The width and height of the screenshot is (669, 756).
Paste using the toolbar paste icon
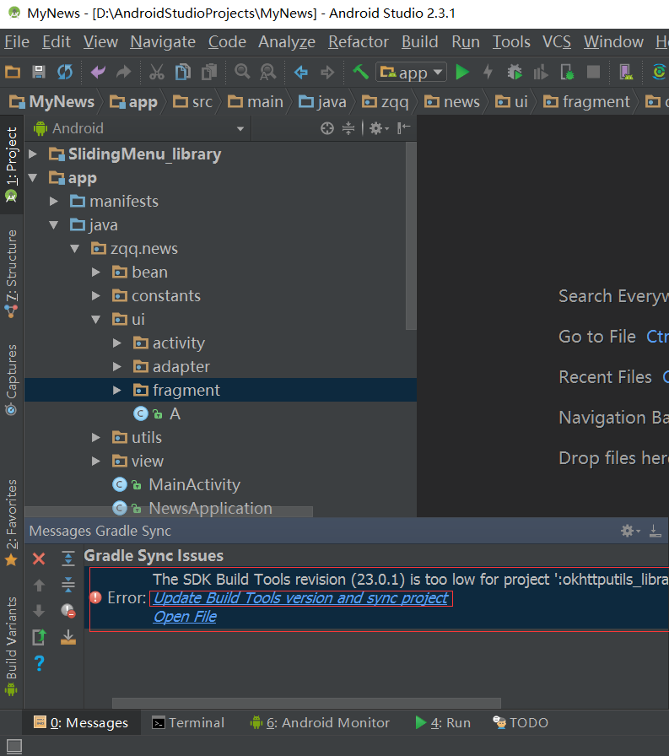[209, 73]
